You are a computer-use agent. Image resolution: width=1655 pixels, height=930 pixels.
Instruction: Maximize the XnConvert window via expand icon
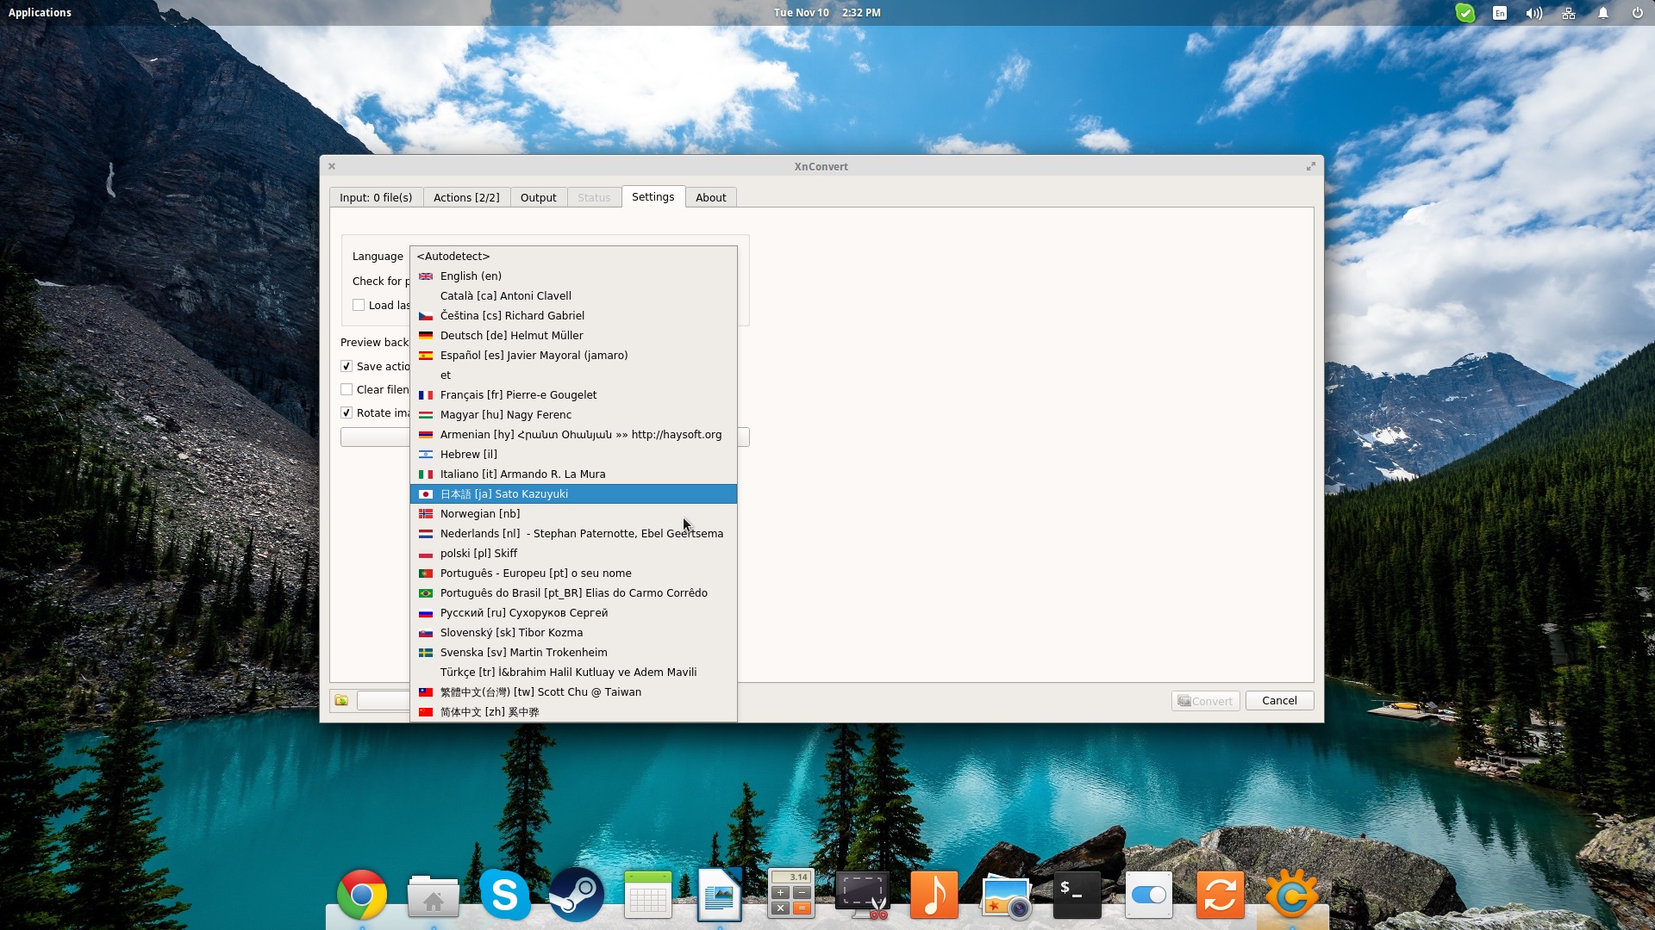tap(1311, 166)
